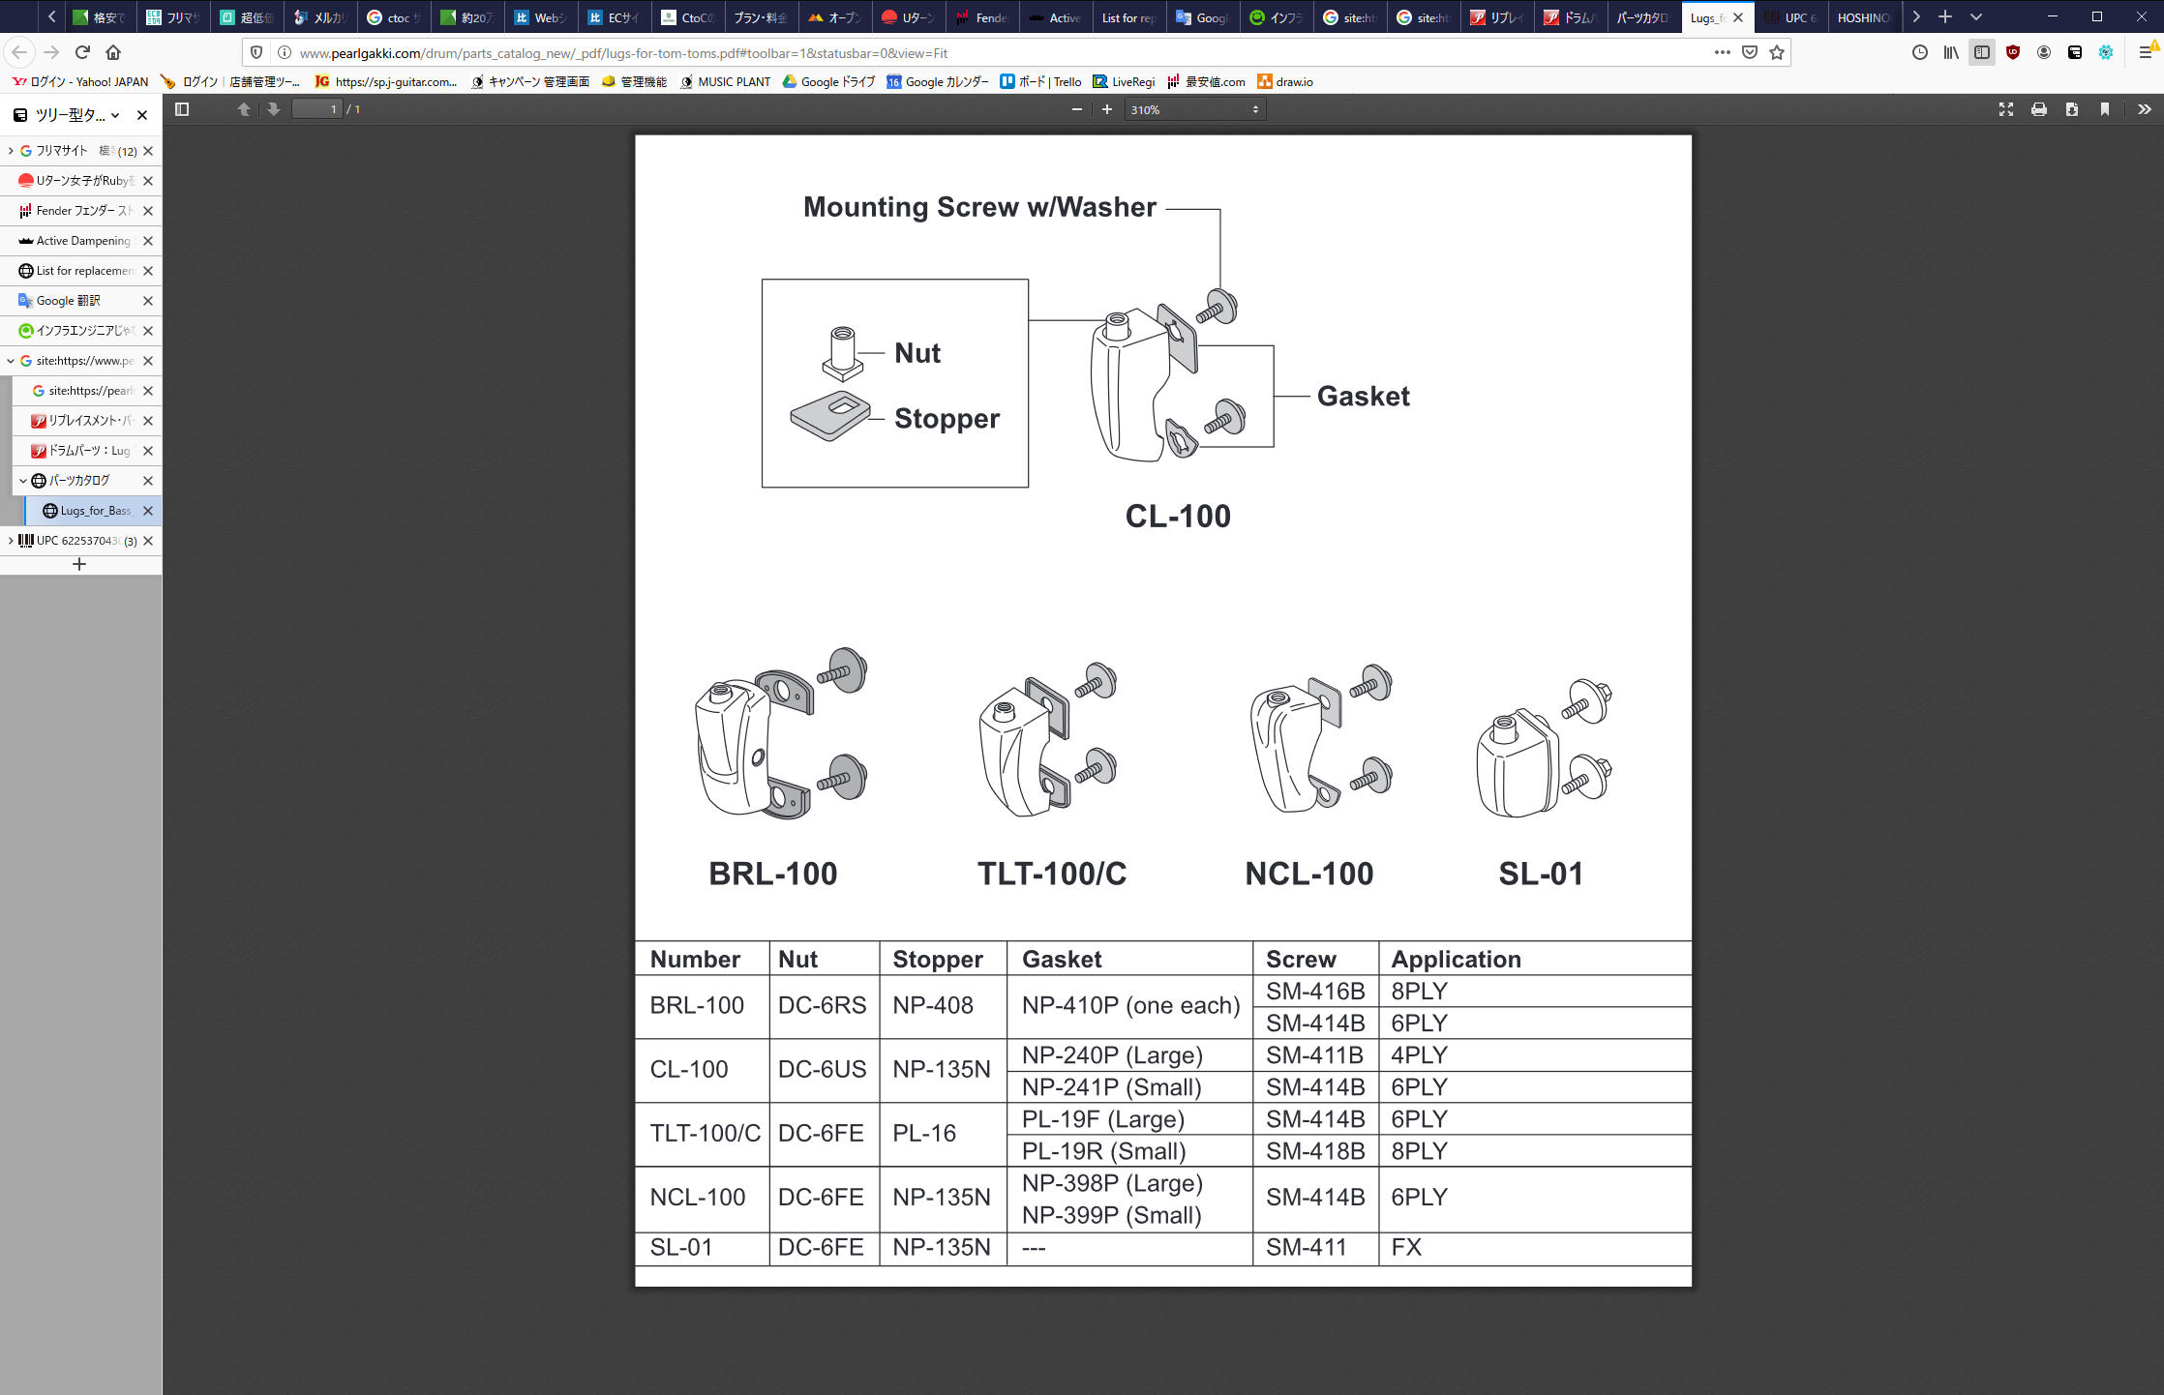Close List for replacement sidebar tab

click(x=148, y=271)
